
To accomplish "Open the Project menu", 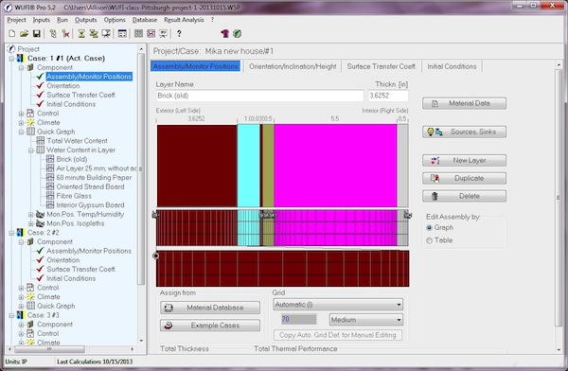I will (16, 20).
